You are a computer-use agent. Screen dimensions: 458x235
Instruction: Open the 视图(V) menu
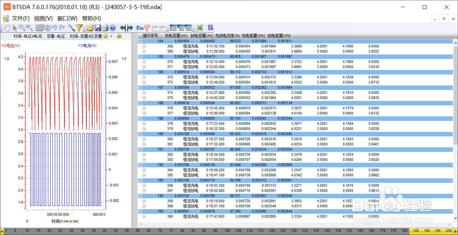(43, 18)
